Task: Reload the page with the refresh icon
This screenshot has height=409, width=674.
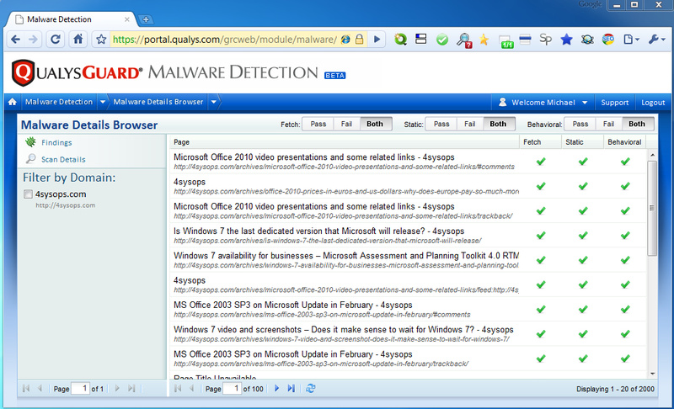Action: click(56, 40)
